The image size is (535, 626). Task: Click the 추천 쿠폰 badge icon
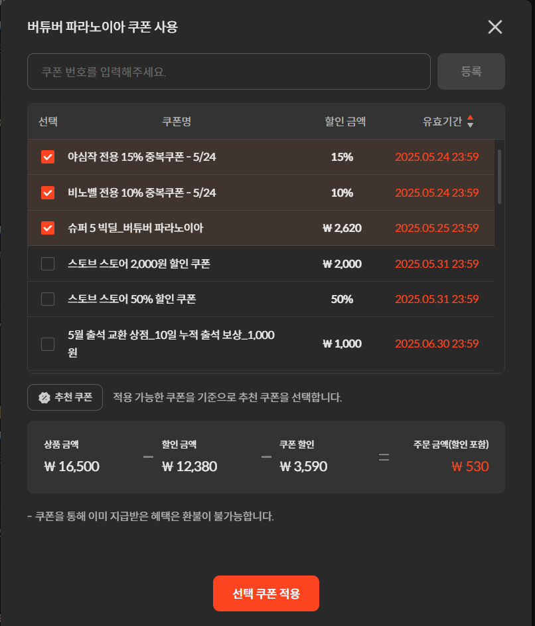pos(44,397)
